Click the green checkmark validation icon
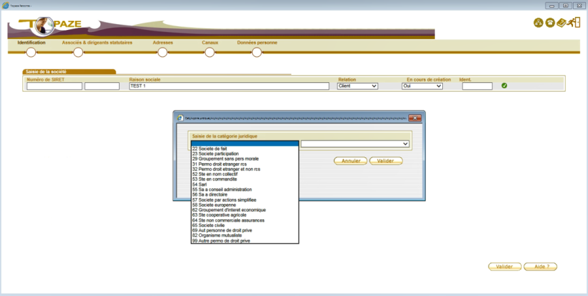Screen dimensions: 588x296 504,85
